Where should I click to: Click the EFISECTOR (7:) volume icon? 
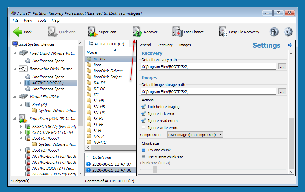pyautogui.click(x=28, y=127)
